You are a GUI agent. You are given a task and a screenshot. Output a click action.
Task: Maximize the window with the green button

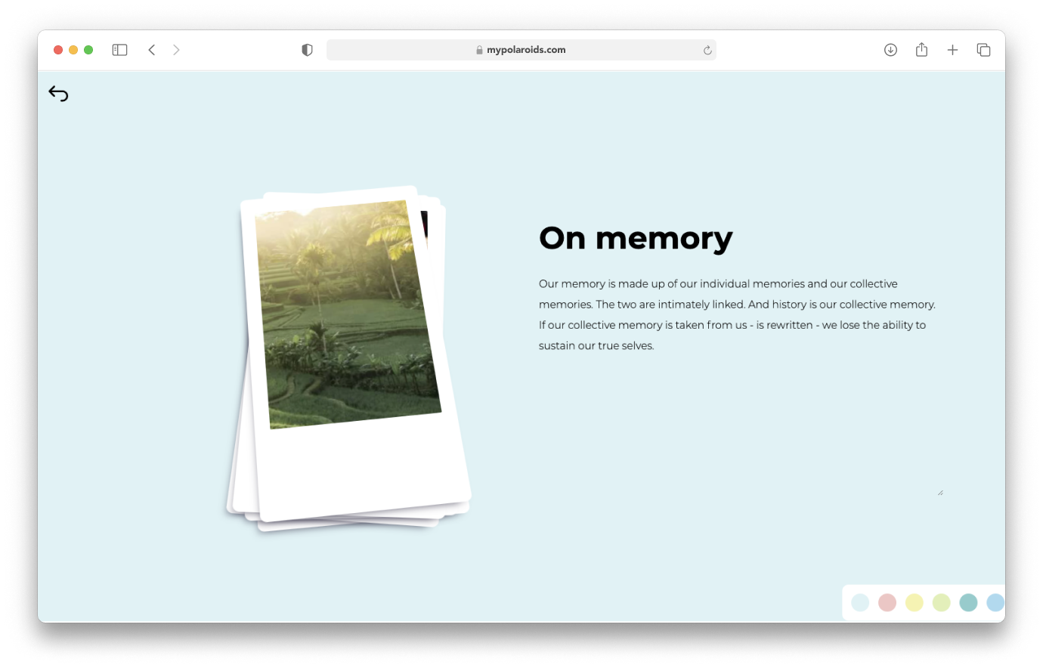pyautogui.click(x=88, y=50)
